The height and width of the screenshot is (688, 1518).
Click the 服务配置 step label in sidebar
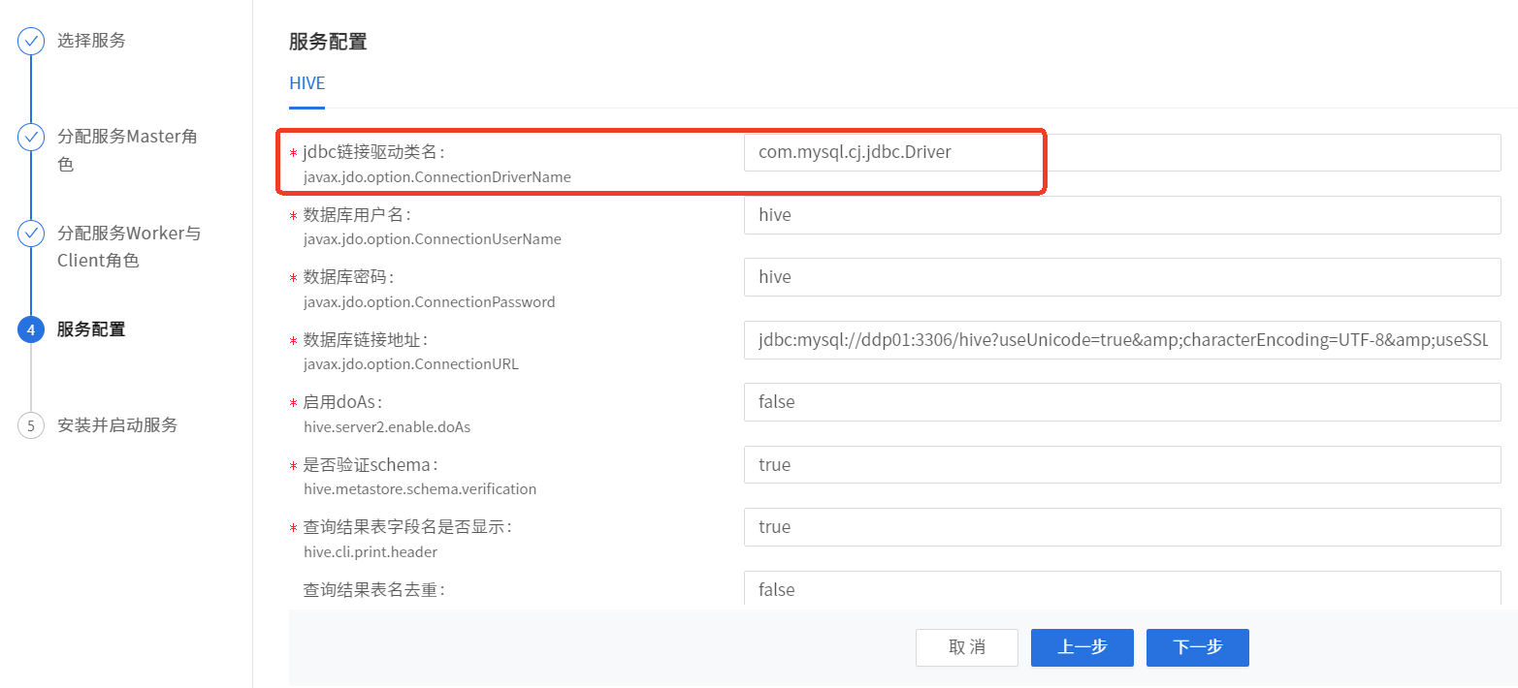coord(91,329)
